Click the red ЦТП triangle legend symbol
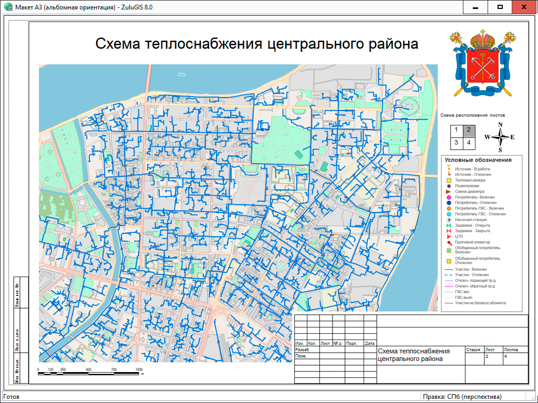The image size is (538, 403). (449, 237)
